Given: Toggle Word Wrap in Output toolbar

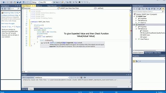Looking at the screenshot, I should (85, 78).
